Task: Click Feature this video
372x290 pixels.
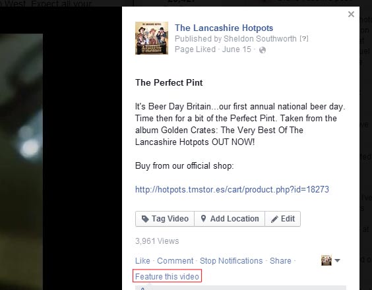Action: coord(167,276)
